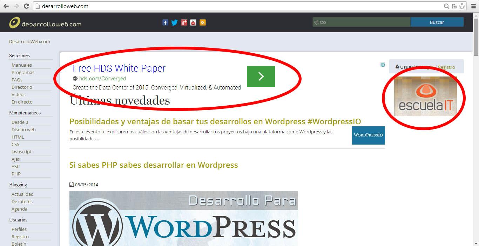Click the 08/05/2014 date text
479x246 pixels.
(x=86, y=185)
